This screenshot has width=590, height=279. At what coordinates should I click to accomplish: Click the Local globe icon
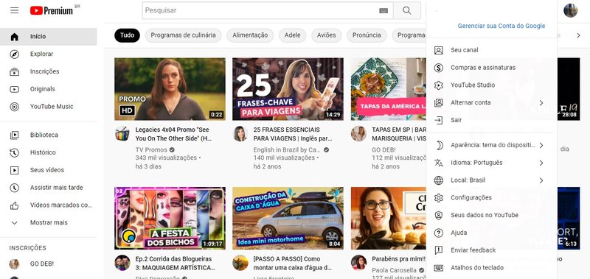[438, 180]
